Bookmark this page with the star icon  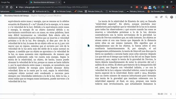131,7
